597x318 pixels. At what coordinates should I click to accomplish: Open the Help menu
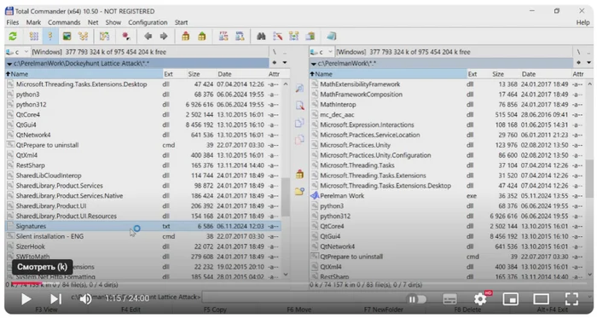pos(583,22)
